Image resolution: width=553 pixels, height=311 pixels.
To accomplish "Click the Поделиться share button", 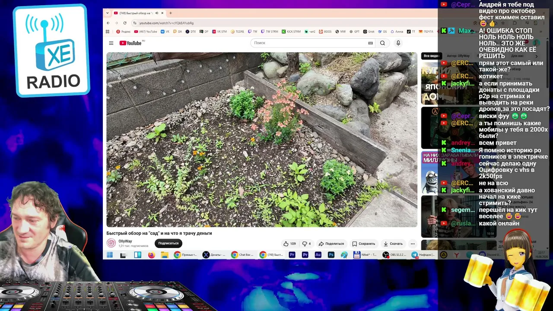I will (x=331, y=244).
